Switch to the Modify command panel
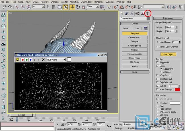This screenshot has width=185, height=131. [127, 13]
